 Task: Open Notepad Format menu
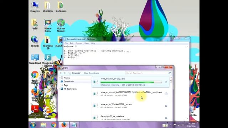tap(79, 43)
